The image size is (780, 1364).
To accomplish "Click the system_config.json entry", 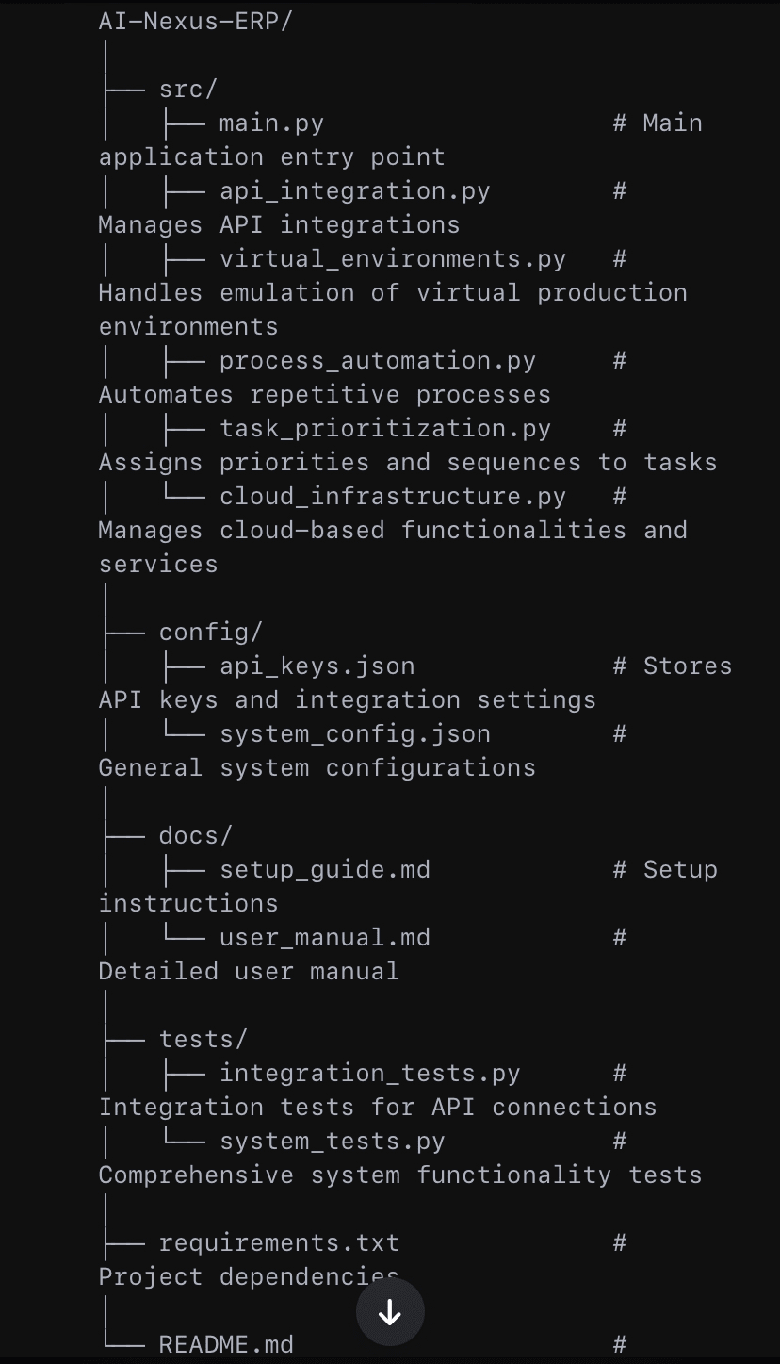I will pyautogui.click(x=355, y=733).
